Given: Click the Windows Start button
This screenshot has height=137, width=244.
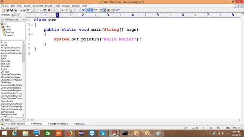Looking at the screenshot, I should (4, 133).
